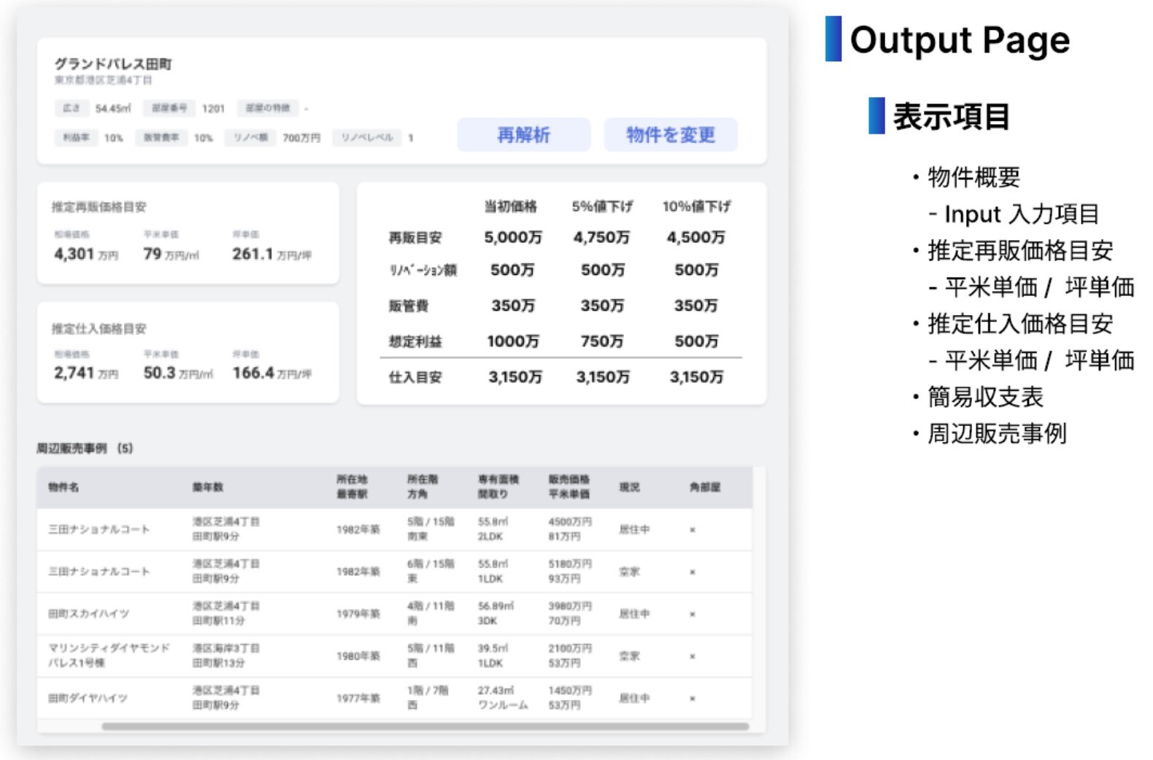1153x760 pixels.
Task: Click the 推定再販価格目安 card
Action: click(188, 233)
